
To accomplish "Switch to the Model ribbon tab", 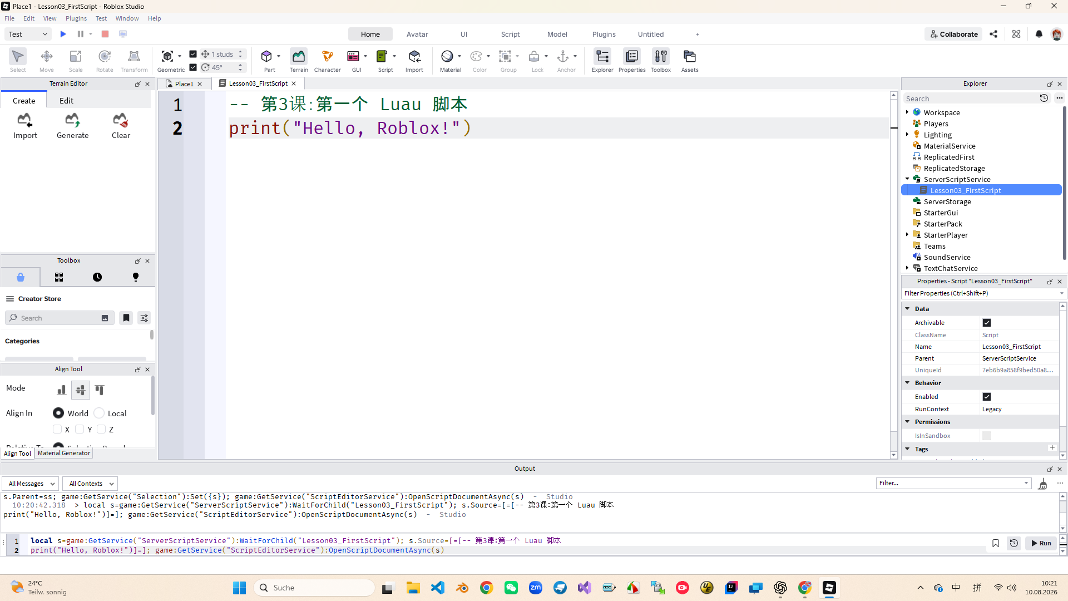I will click(x=557, y=34).
